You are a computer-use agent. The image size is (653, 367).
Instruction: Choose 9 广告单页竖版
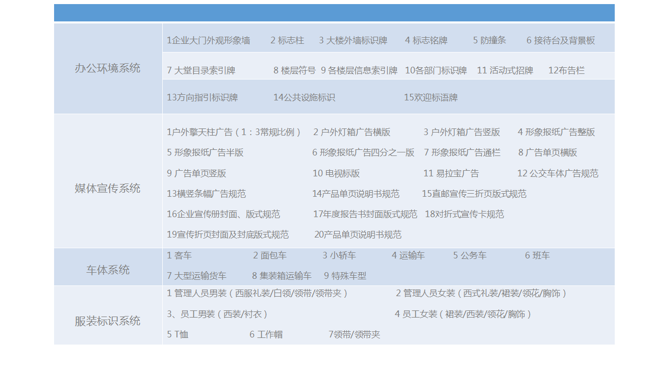coord(196,174)
